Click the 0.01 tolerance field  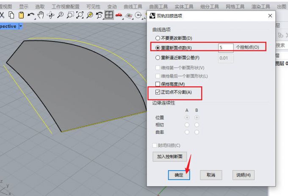click(226, 58)
